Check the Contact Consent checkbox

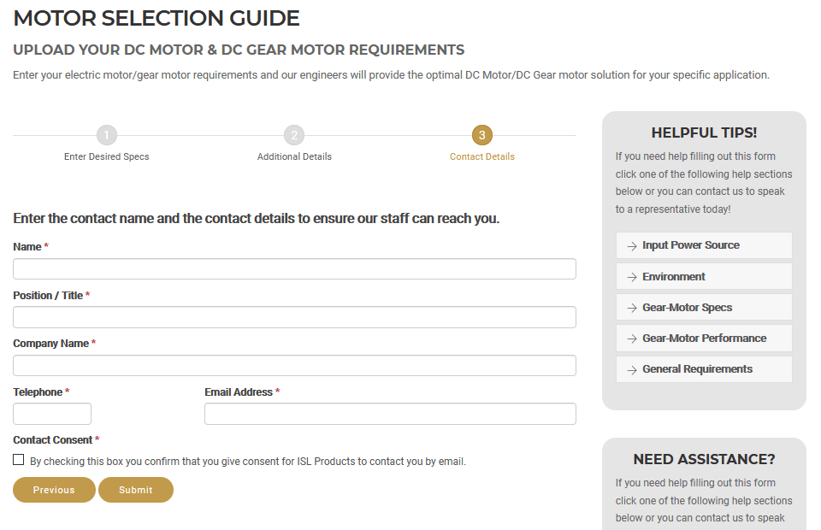[x=19, y=460]
